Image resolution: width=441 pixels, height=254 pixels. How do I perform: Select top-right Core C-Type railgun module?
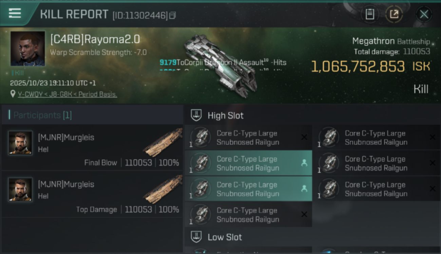pyautogui.click(x=377, y=137)
